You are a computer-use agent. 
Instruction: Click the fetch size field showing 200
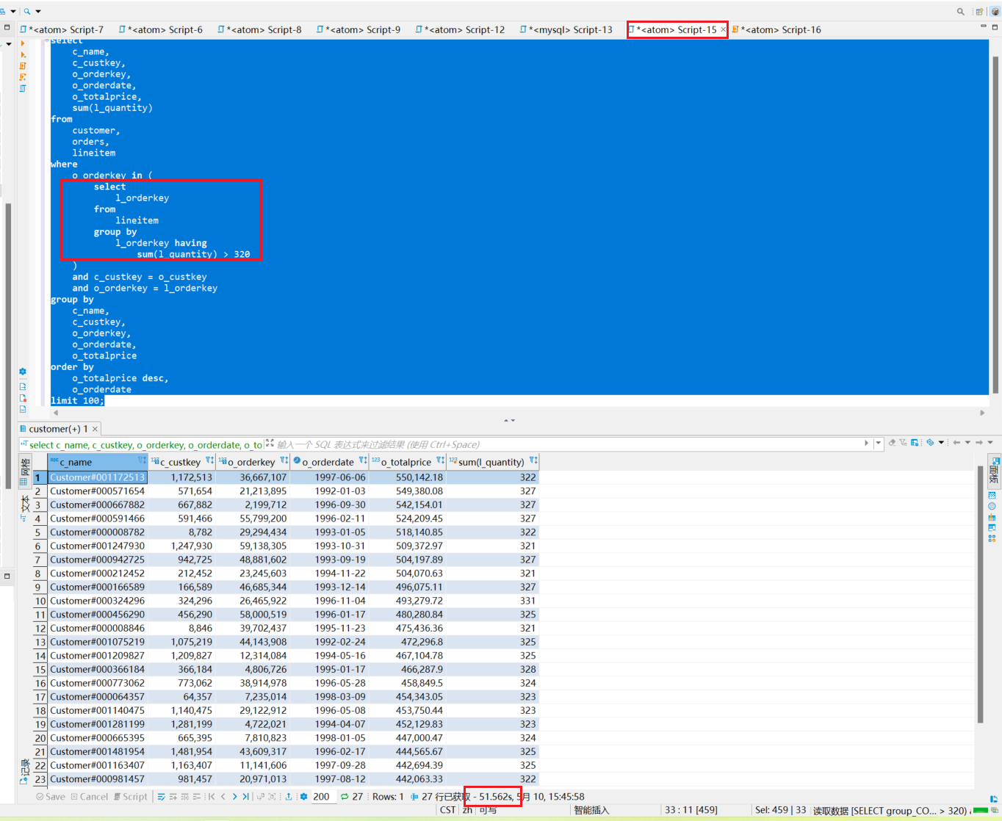323,797
